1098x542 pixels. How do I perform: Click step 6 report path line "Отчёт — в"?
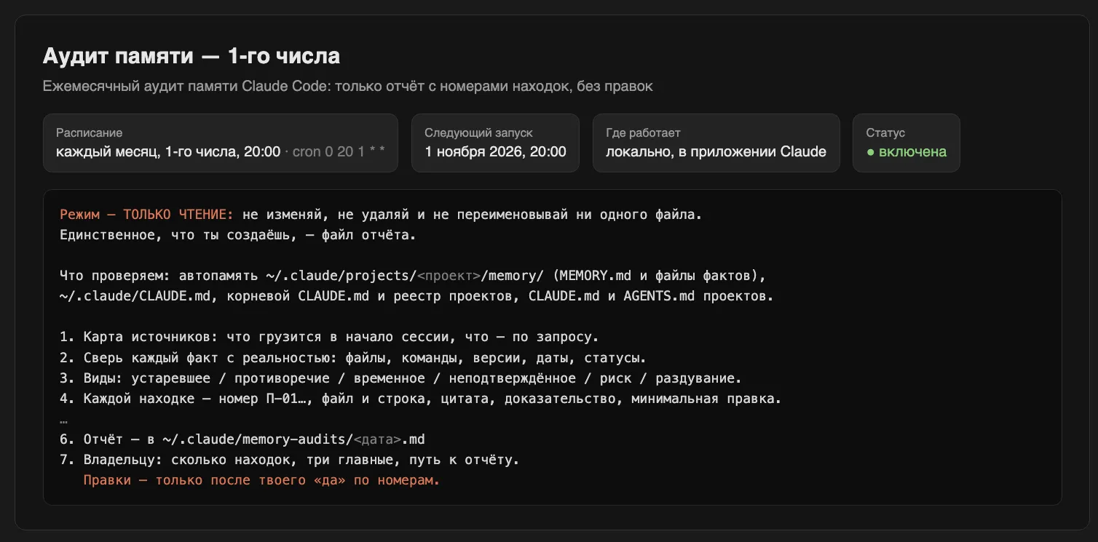pyautogui.click(x=242, y=439)
